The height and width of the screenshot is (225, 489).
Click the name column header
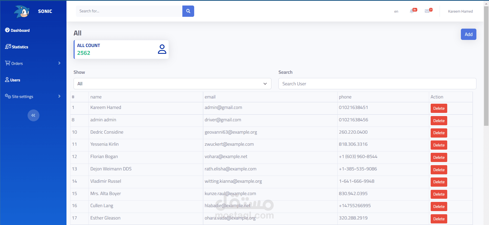[96, 97]
